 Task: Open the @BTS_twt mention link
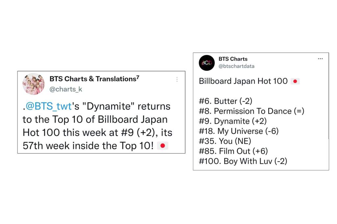tap(49, 106)
